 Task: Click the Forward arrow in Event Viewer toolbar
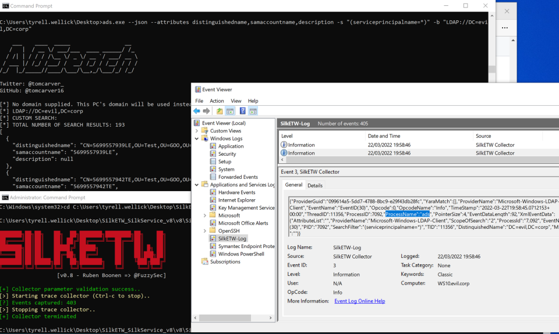pyautogui.click(x=206, y=111)
